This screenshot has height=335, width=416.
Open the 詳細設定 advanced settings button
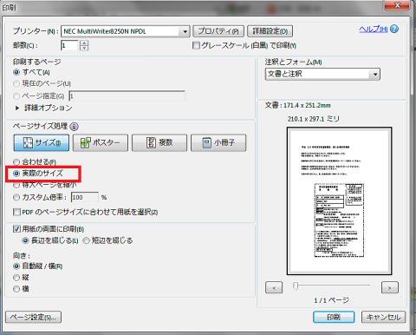[x=270, y=31]
